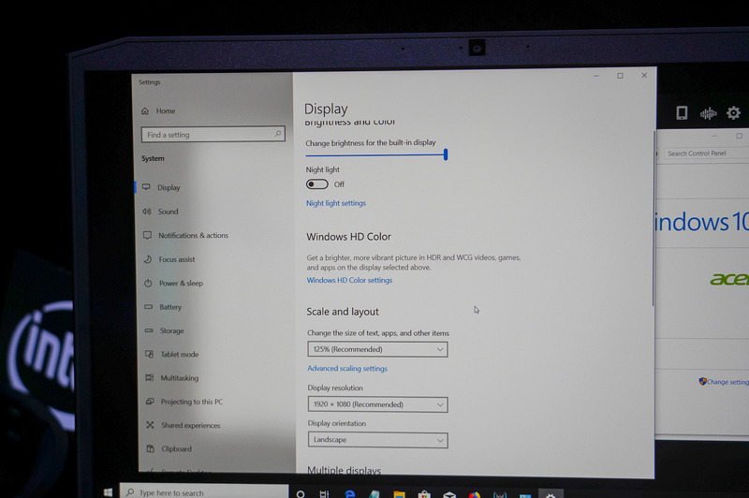This screenshot has height=498, width=749.
Task: Click the Search Control Panel field
Action: [x=706, y=154]
